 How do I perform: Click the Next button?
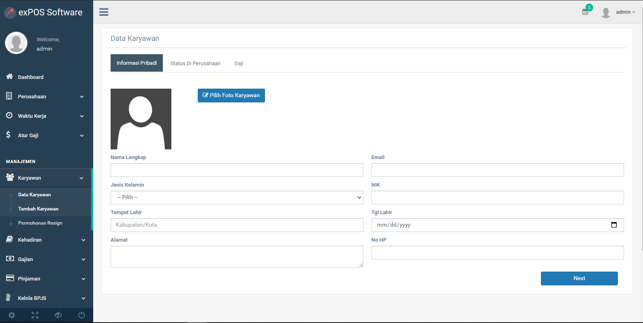579,278
